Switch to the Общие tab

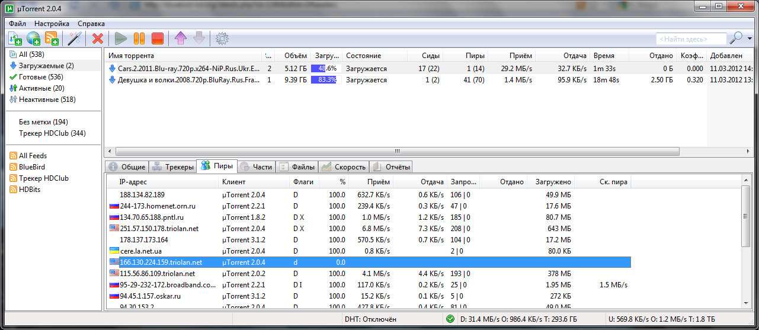[x=126, y=167]
